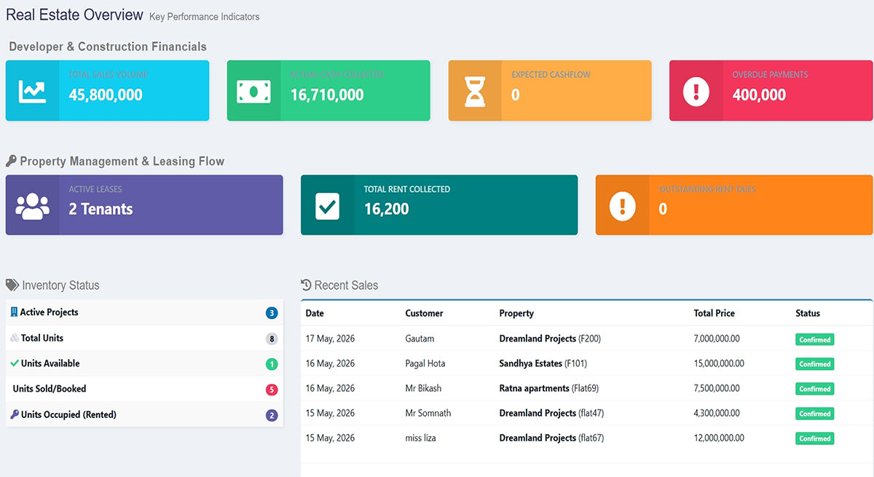Viewport: 874px width, 477px height.
Task: Click the green check icon next to Units Available
Action: [x=15, y=363]
